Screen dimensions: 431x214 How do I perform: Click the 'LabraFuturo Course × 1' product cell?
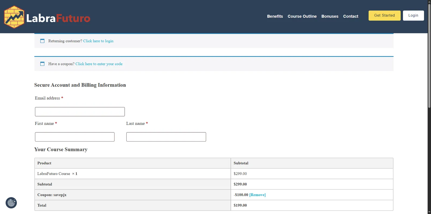(133, 174)
